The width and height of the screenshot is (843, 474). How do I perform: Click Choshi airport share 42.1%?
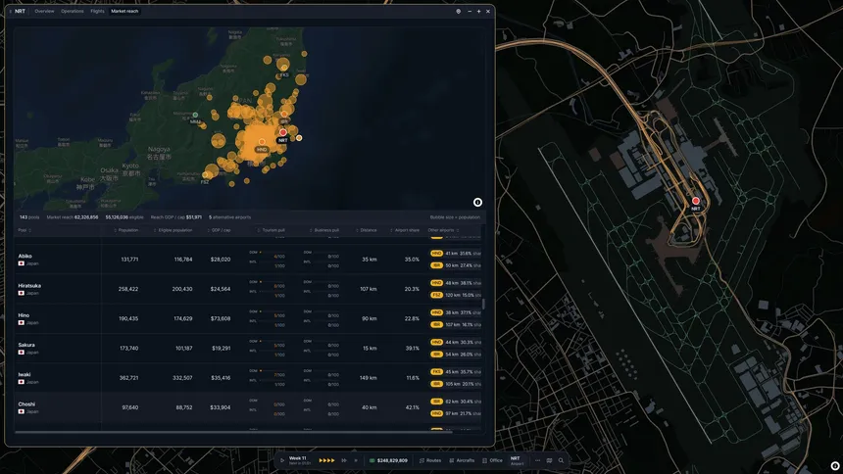[412, 407]
